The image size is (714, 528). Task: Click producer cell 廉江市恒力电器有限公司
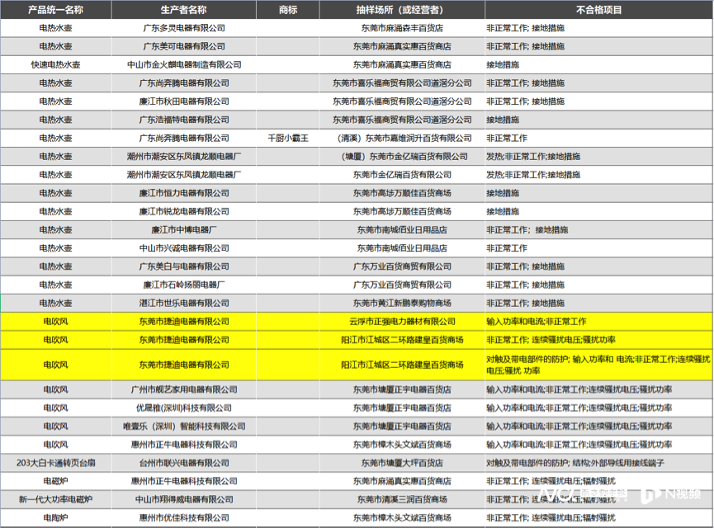(184, 193)
